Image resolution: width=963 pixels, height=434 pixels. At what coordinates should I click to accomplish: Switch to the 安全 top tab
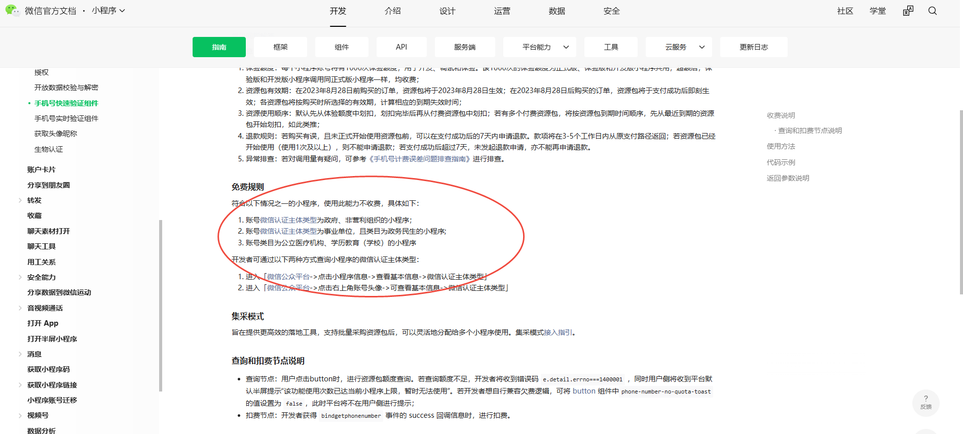(612, 11)
